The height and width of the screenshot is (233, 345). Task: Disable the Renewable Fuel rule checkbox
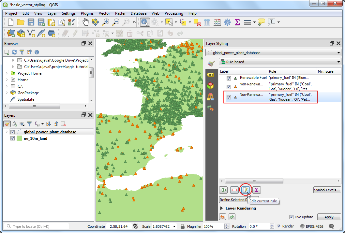(x=229, y=78)
